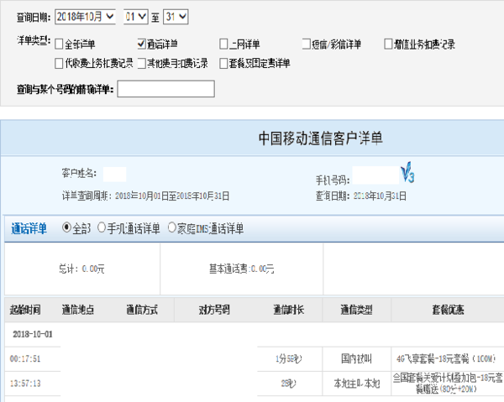The image size is (504, 402).
Task: Open the 2018年10月 month dropdown
Action: tap(85, 17)
